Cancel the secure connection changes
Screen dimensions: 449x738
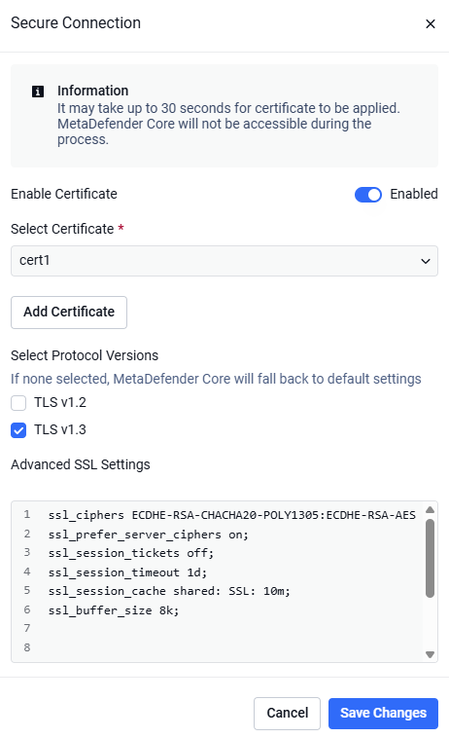click(x=287, y=713)
